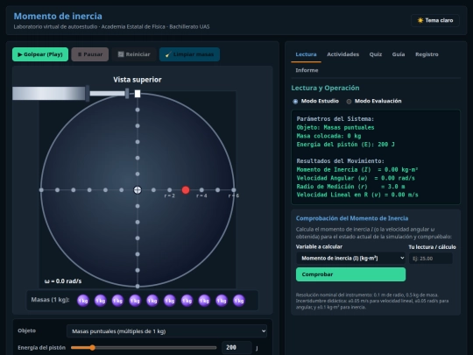Pick the tenth 1 kg mass ball

click(239, 301)
